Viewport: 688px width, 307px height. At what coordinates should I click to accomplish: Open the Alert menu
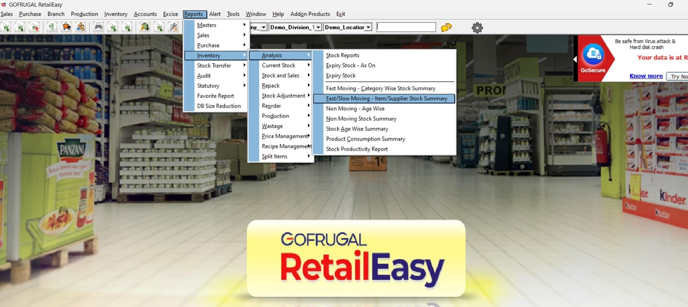(x=215, y=14)
